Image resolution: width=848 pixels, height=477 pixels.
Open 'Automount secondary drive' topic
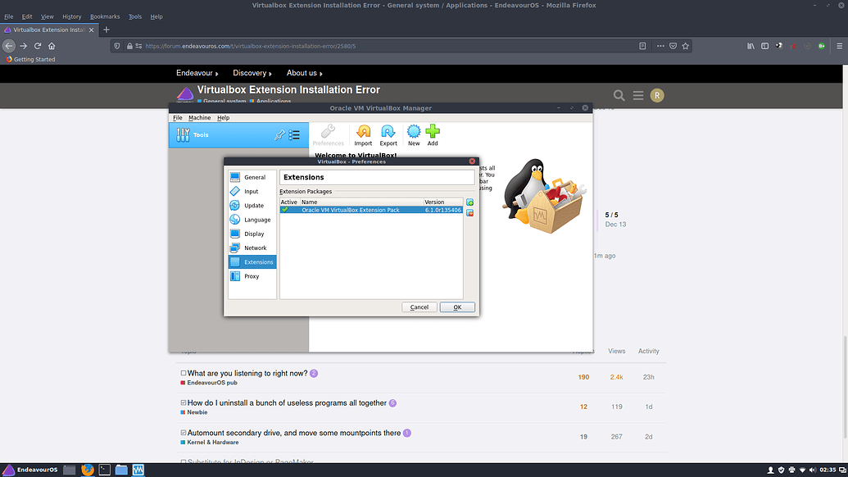293,433
